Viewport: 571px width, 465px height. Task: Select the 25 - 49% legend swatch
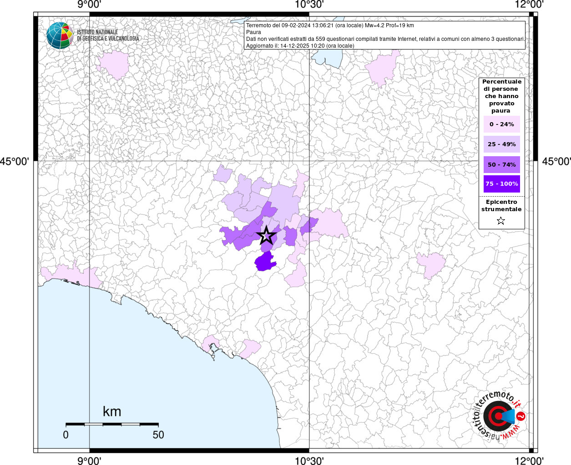(x=502, y=144)
